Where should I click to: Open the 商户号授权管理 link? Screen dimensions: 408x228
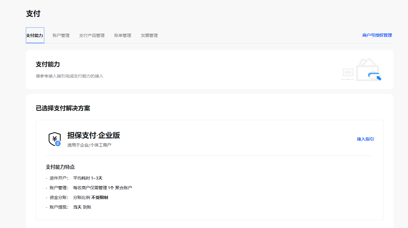377,35
